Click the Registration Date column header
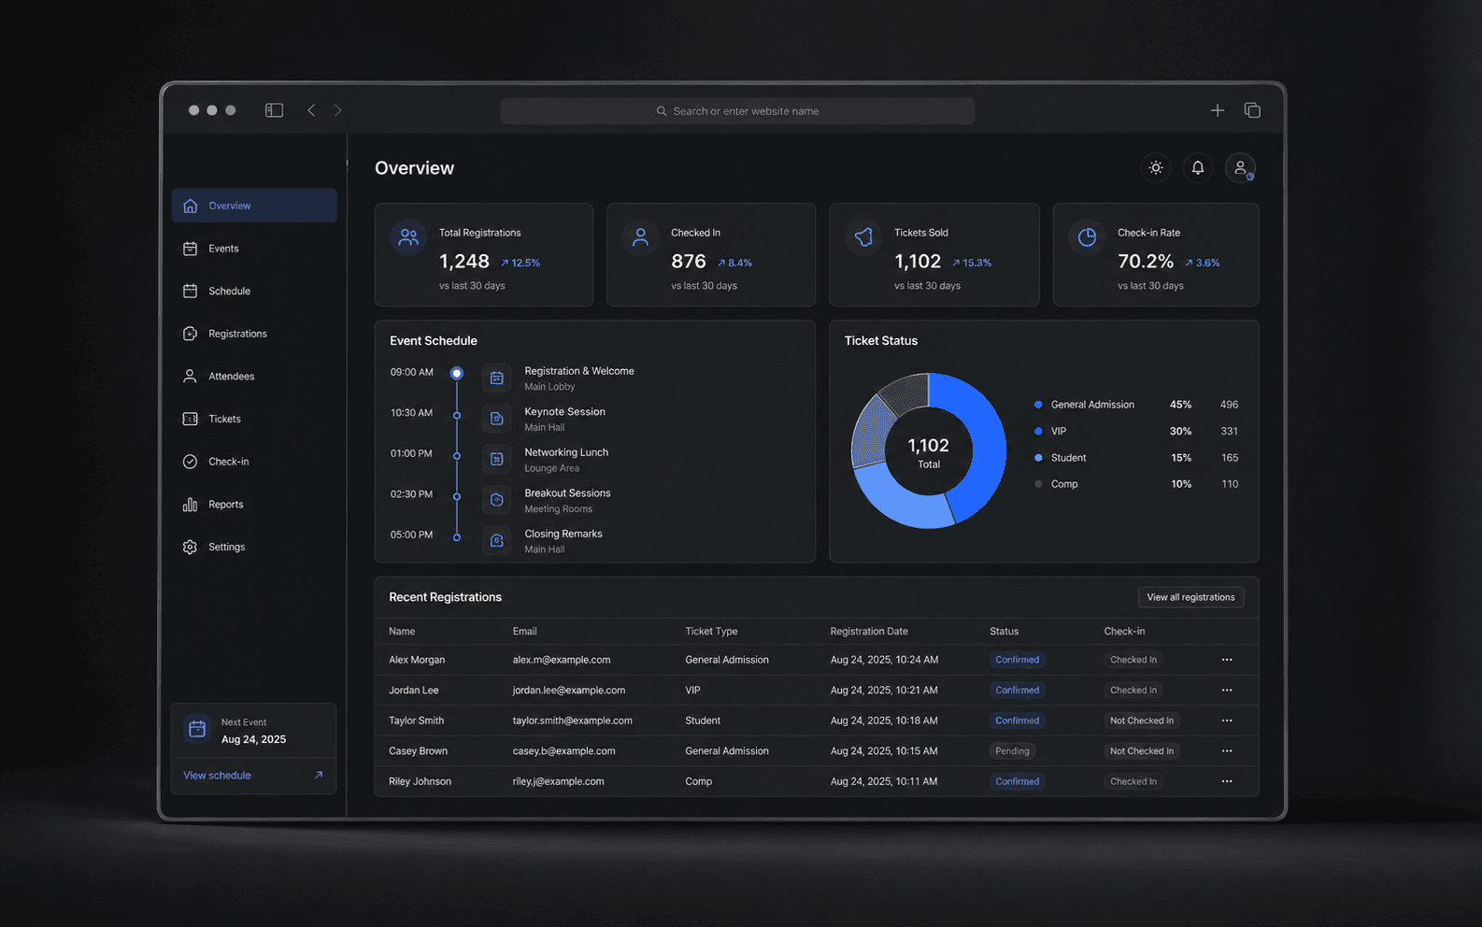The image size is (1482, 927). tap(869, 632)
